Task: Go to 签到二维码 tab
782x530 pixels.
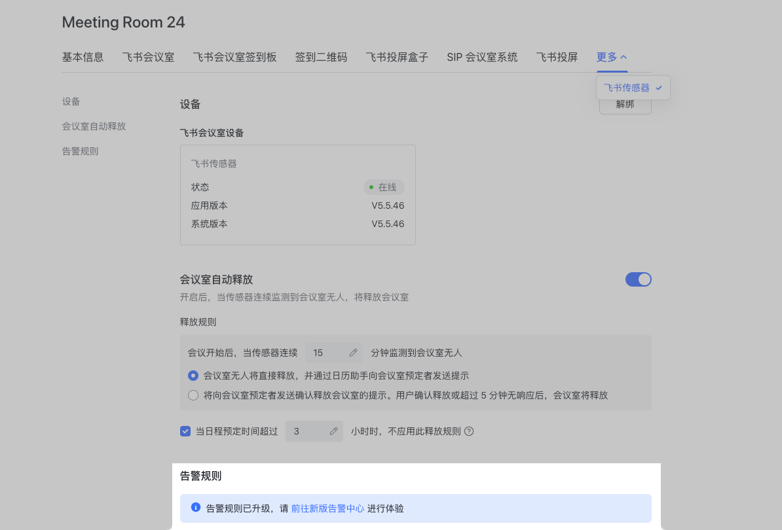Action: click(321, 58)
